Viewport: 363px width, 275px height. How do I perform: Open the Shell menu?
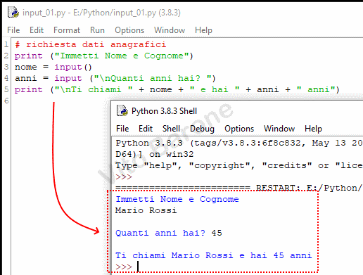(171, 129)
